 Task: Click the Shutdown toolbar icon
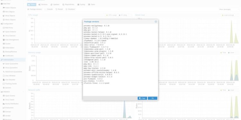(67, 9)
